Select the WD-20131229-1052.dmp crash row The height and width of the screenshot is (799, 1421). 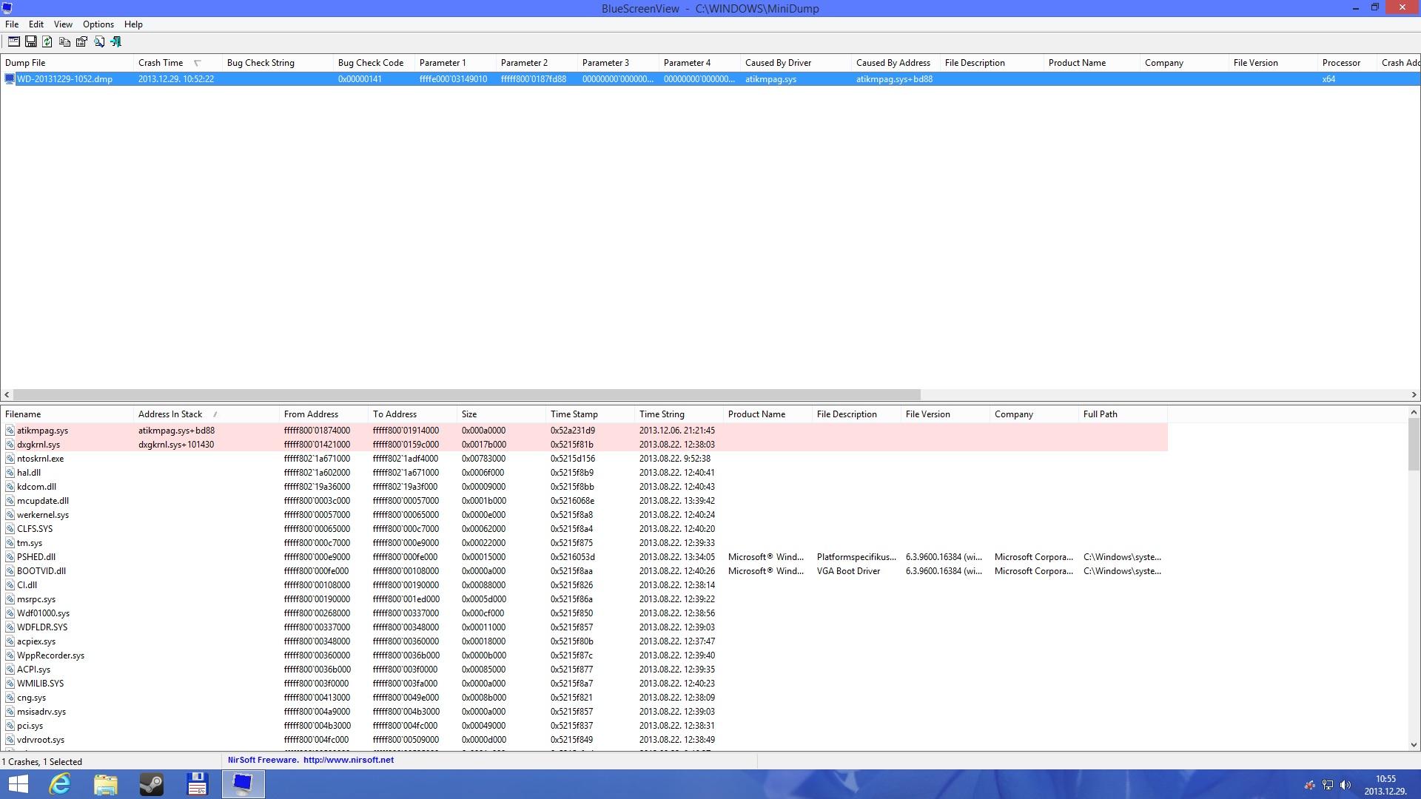coord(710,79)
